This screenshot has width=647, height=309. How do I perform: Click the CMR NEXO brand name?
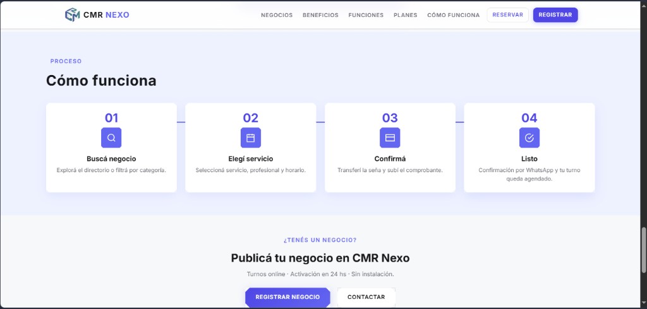(106, 15)
